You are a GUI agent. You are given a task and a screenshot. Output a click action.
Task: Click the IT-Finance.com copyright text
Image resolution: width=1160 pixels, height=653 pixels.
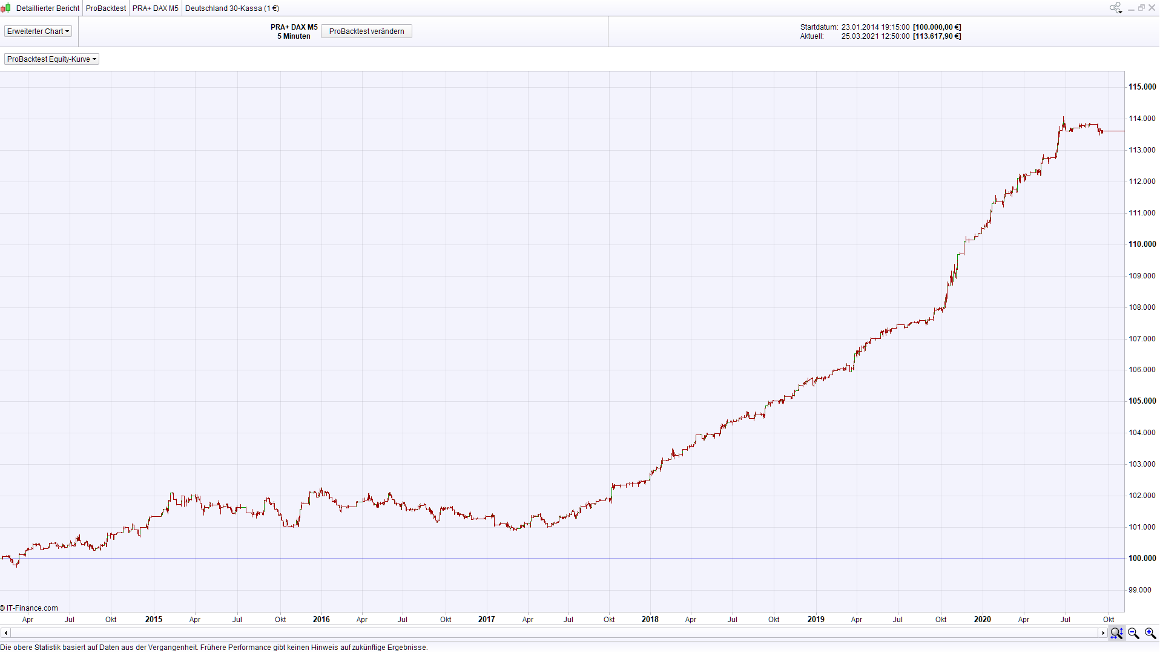click(x=29, y=609)
